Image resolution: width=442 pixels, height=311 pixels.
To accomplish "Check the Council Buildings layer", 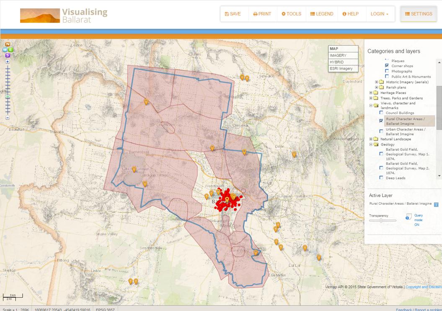I will (381, 112).
